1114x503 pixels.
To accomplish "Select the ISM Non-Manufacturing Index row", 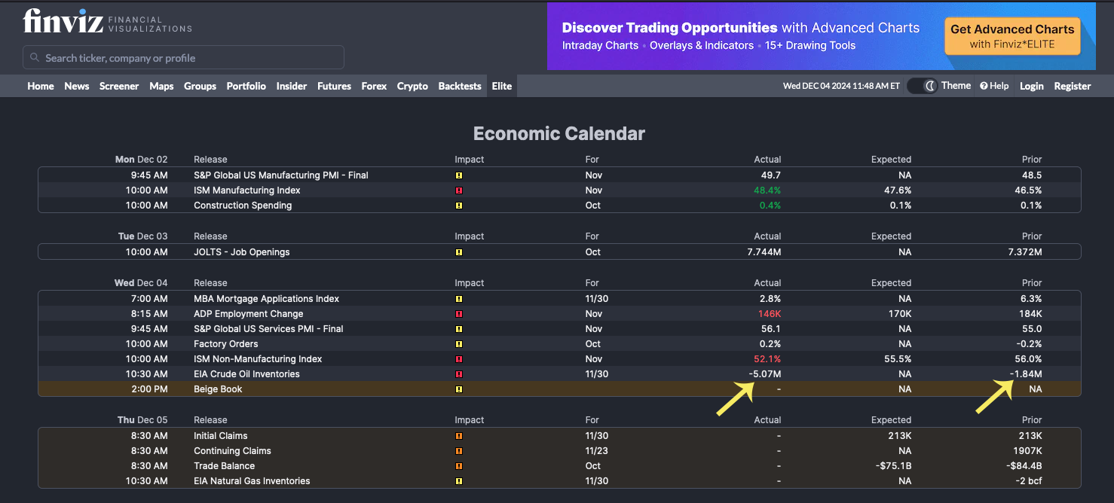I will (258, 359).
